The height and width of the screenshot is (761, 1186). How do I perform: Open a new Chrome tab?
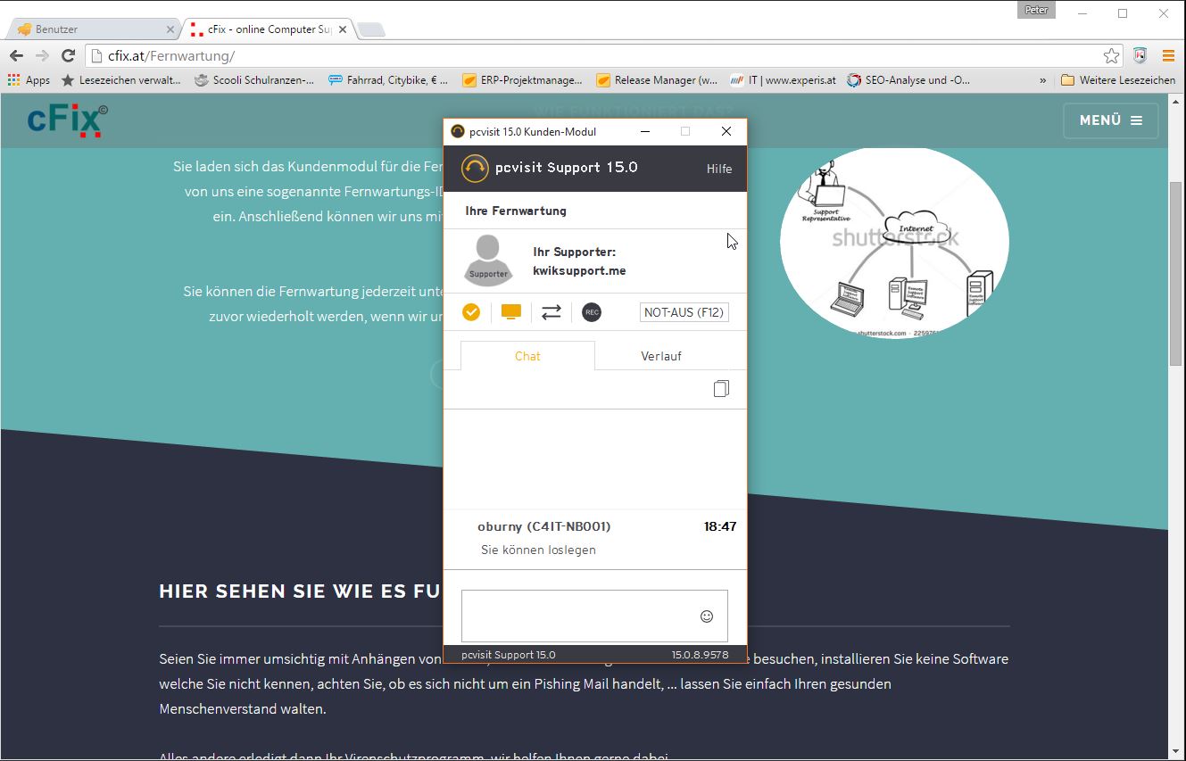coord(371,30)
